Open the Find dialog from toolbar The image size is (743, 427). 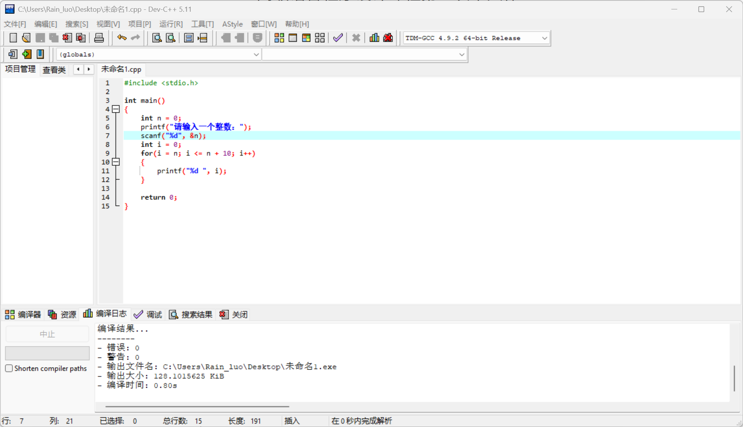157,38
